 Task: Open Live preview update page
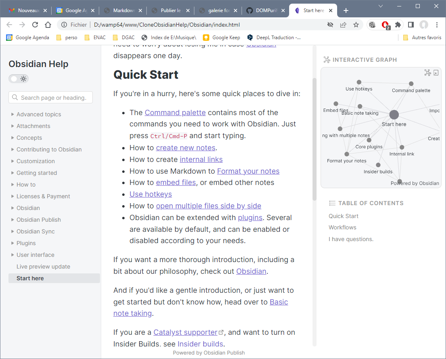[x=43, y=267]
